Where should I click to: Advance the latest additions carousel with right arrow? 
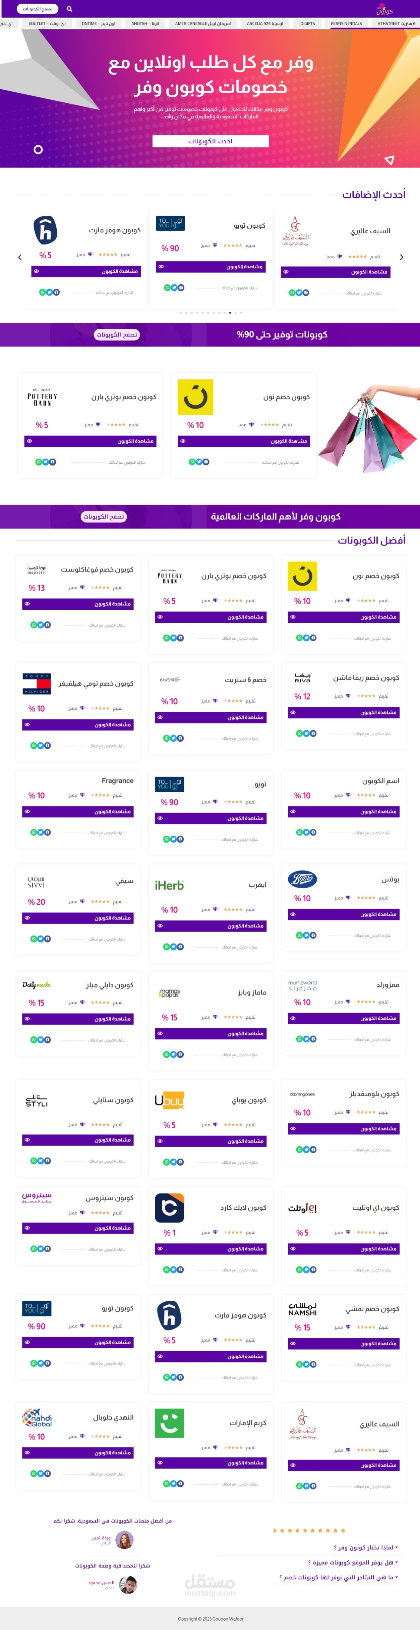click(402, 257)
